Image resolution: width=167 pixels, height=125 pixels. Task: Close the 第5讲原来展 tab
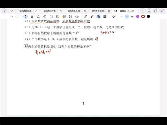point(109,11)
